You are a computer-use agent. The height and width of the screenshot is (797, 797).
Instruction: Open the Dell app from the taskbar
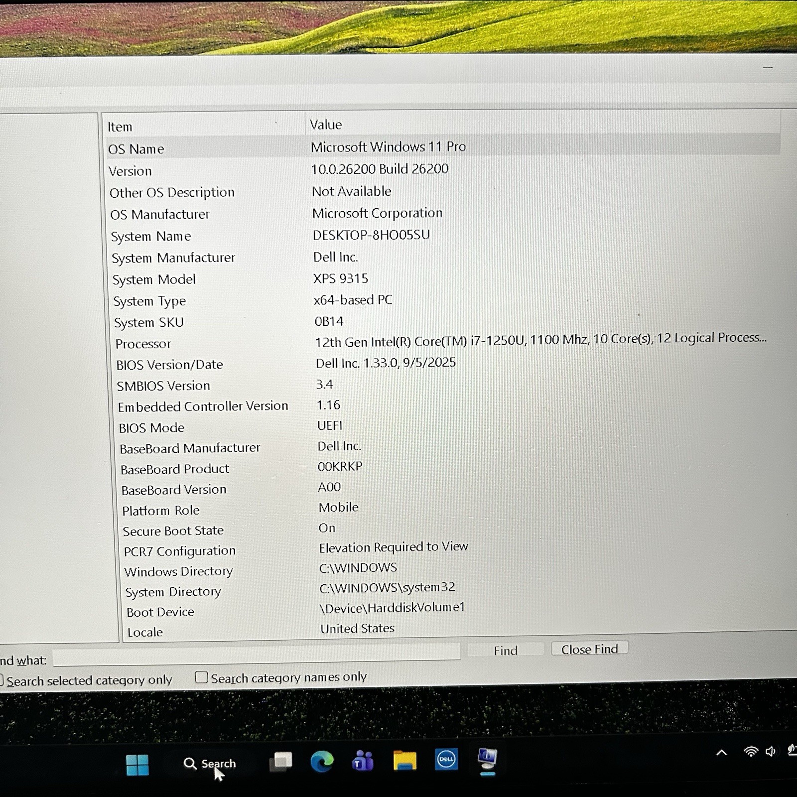coord(446,760)
